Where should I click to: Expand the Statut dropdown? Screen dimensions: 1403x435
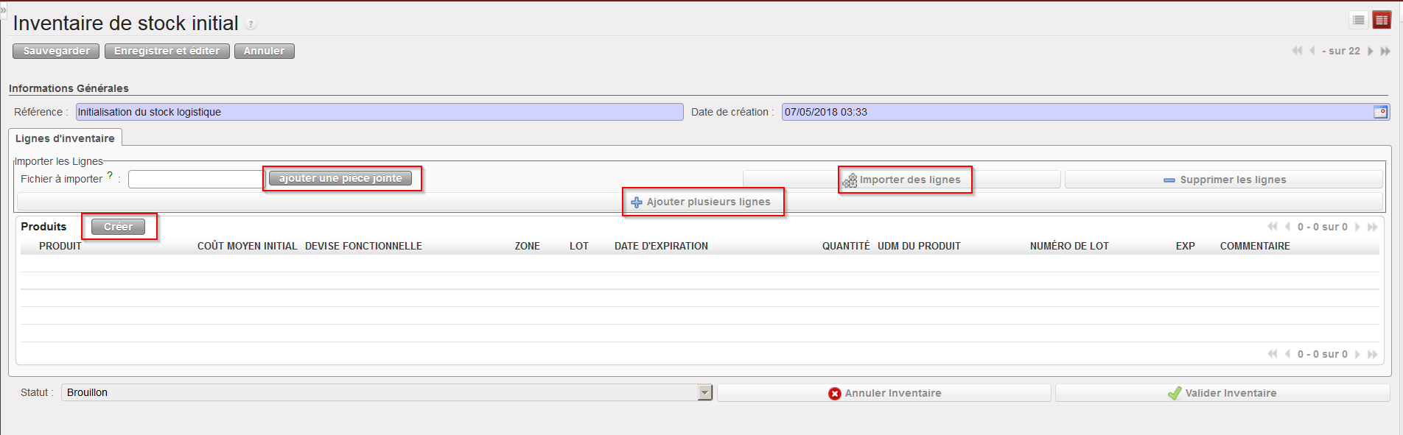pyautogui.click(x=705, y=393)
